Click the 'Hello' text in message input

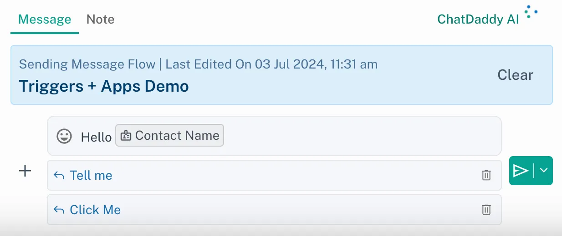[x=96, y=137]
